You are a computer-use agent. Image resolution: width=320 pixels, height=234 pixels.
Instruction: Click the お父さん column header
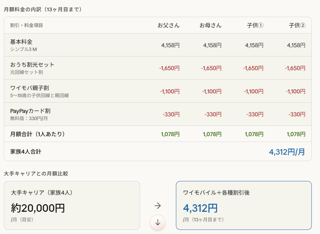pyautogui.click(x=168, y=25)
